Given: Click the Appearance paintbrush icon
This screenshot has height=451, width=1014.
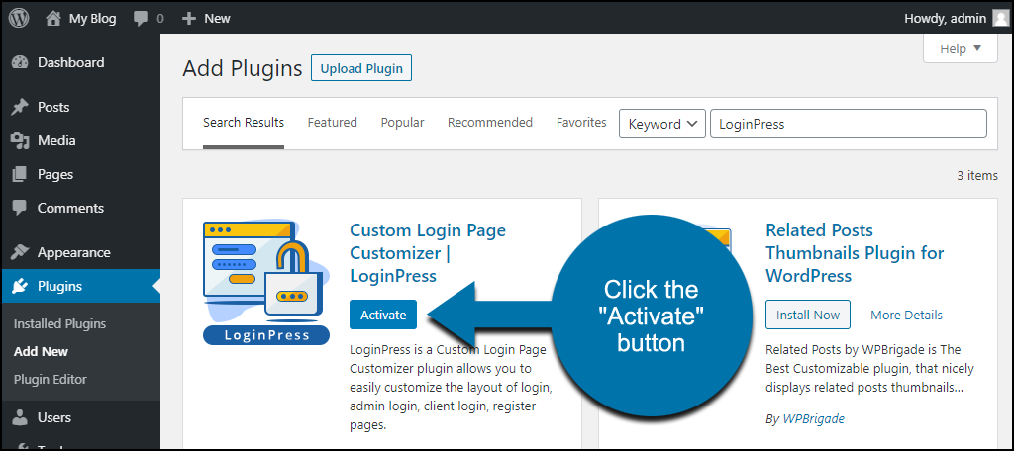Looking at the screenshot, I should click(x=20, y=252).
